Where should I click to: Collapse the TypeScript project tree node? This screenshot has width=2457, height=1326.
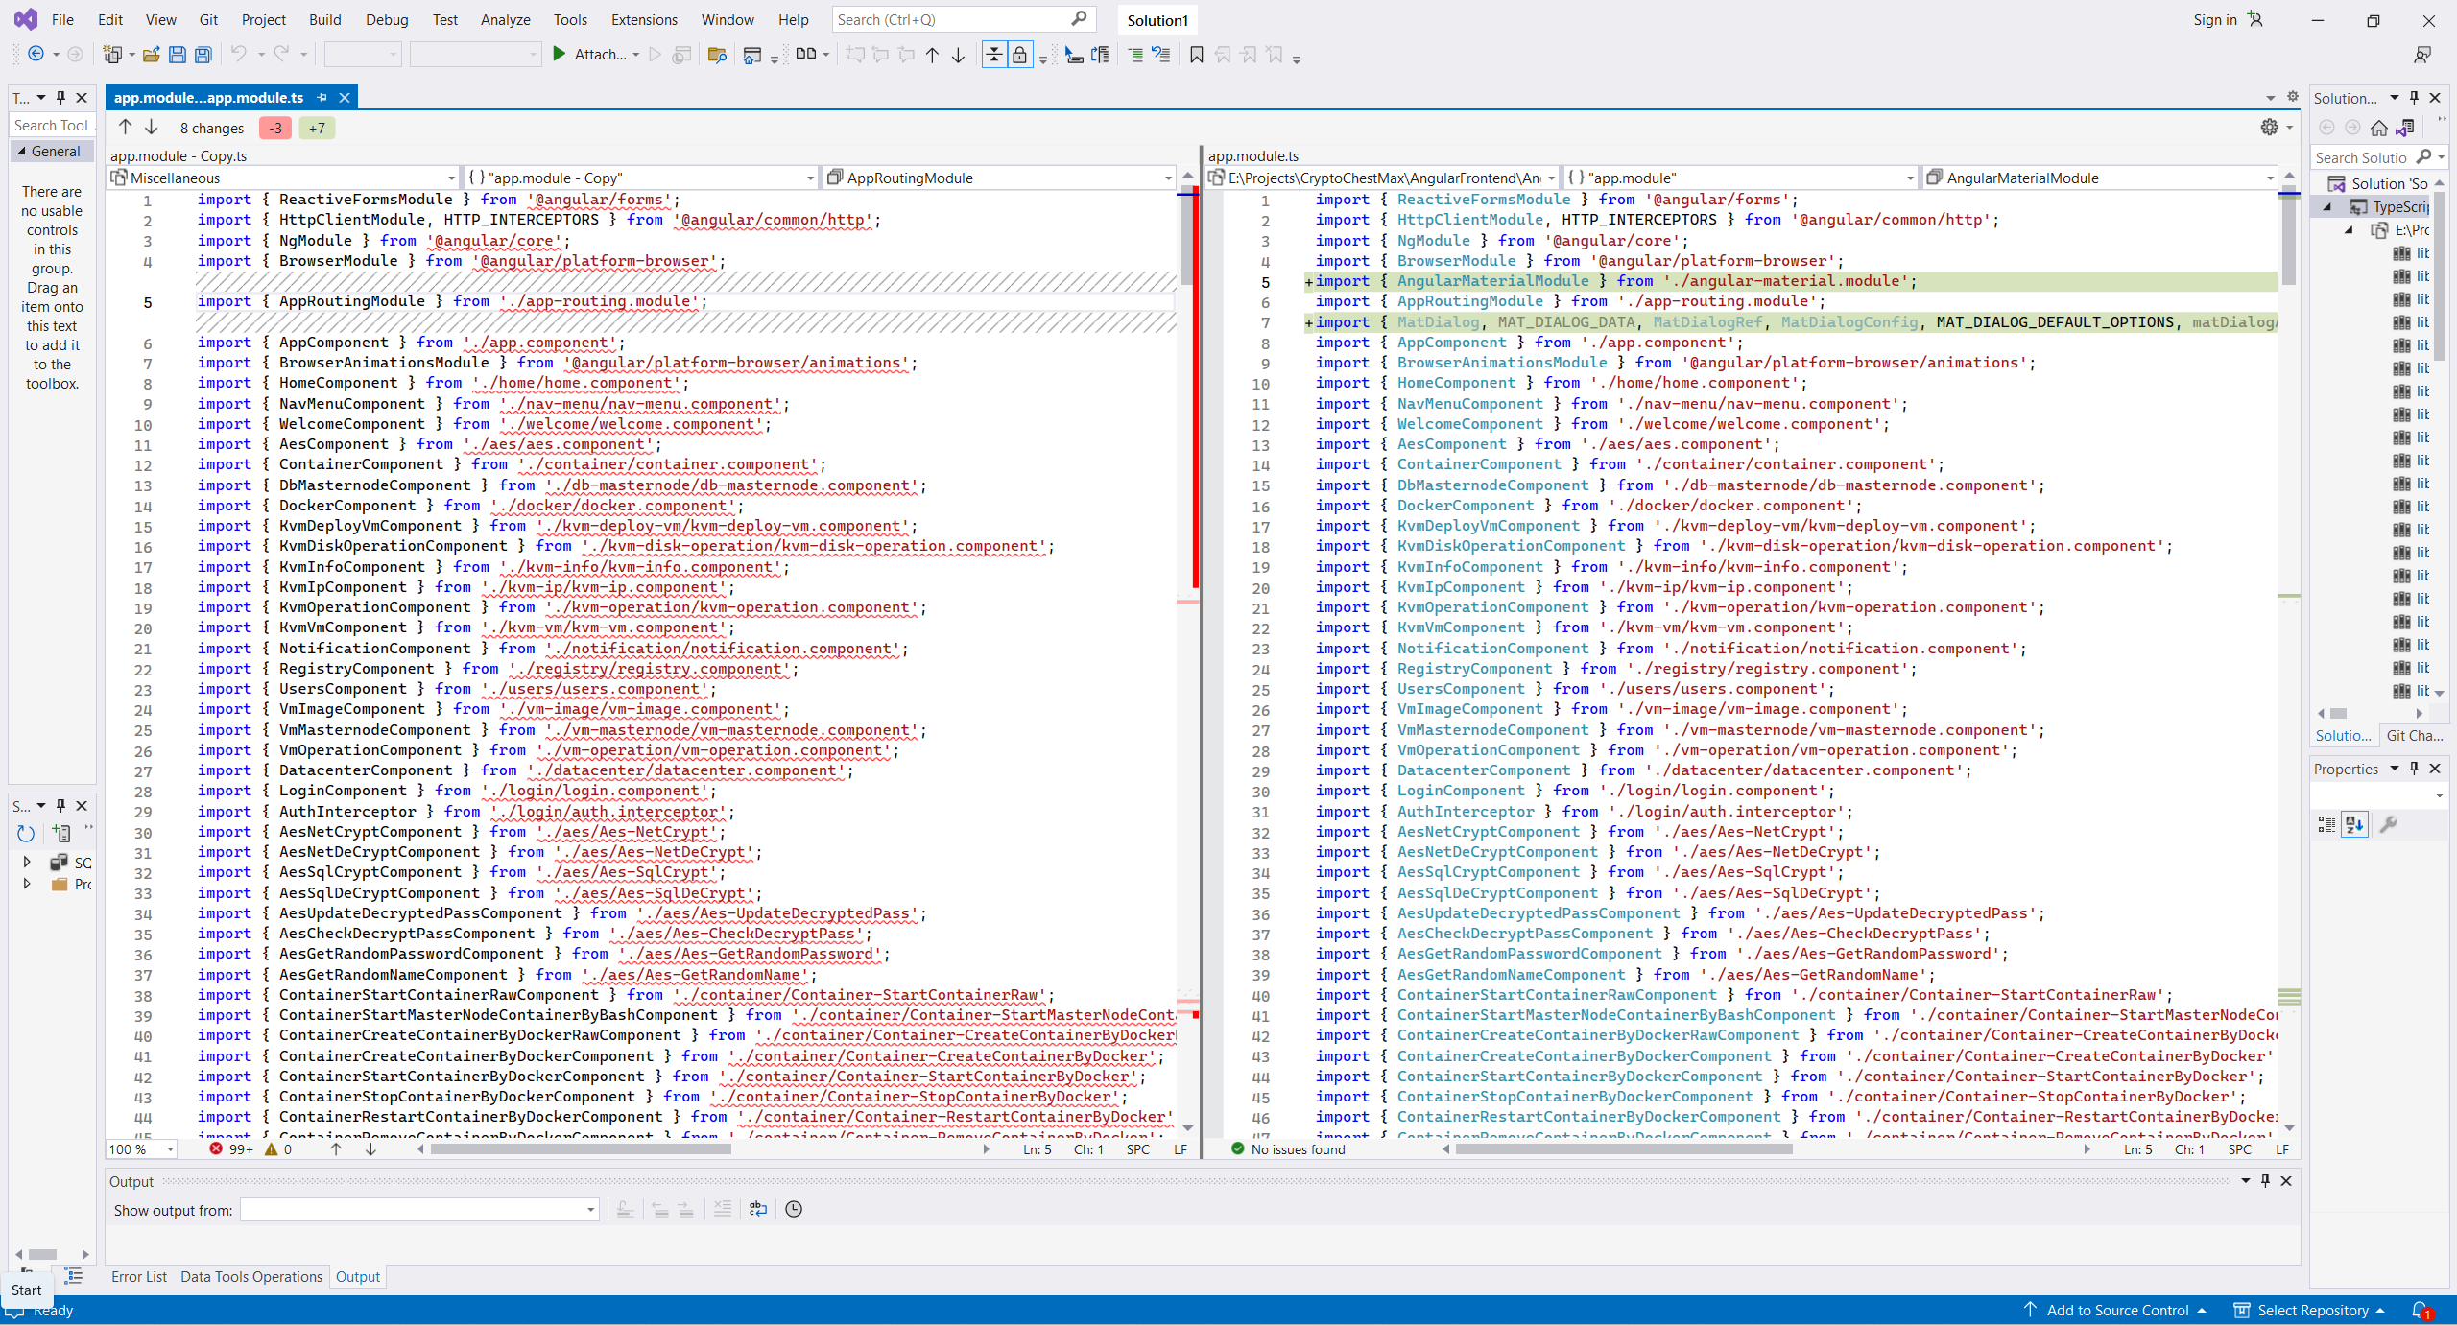coord(2327,206)
